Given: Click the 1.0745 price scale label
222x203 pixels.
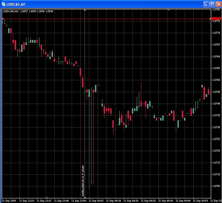Looking at the screenshot, I should tap(216, 92).
